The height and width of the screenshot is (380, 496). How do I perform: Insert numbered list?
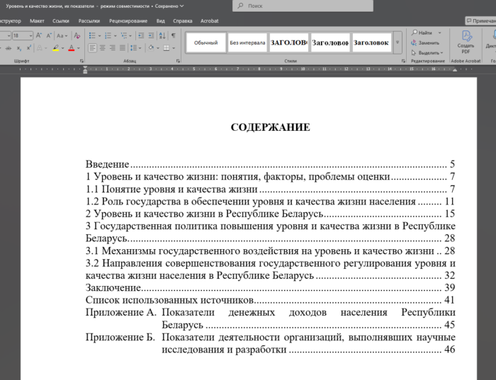click(108, 35)
